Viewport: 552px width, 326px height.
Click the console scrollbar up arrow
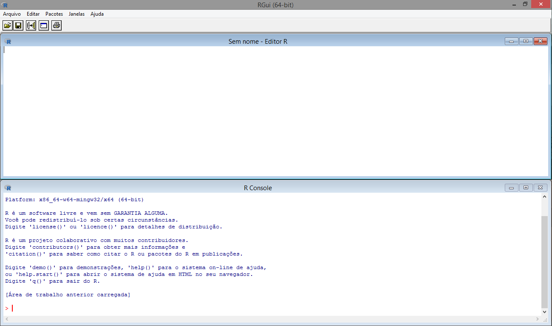click(x=544, y=197)
